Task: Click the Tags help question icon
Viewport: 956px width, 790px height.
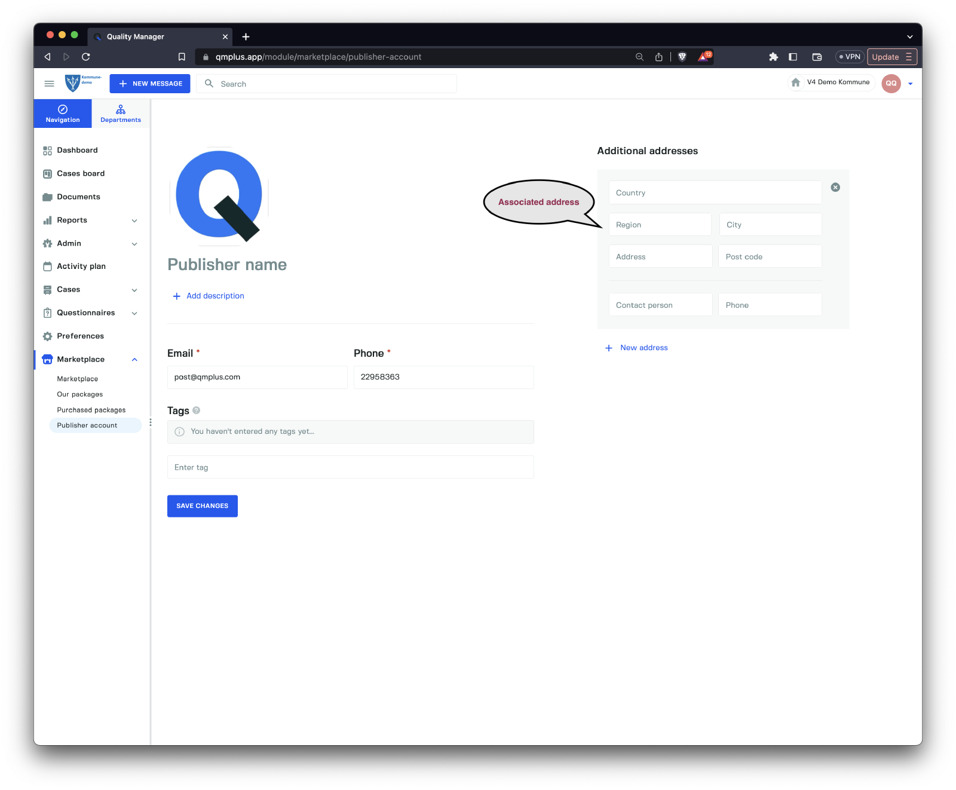Action: (197, 411)
